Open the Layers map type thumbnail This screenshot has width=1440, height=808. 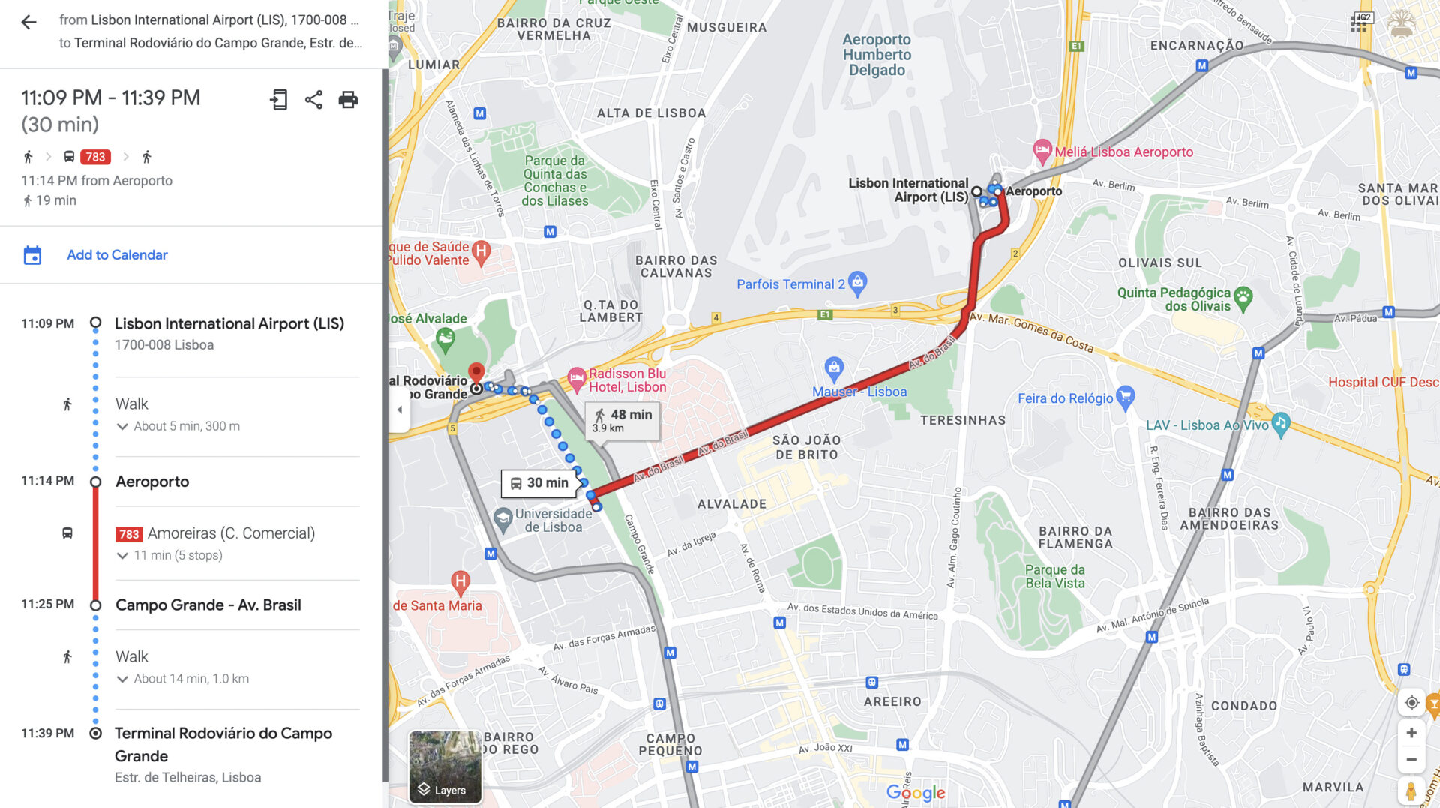coord(445,767)
